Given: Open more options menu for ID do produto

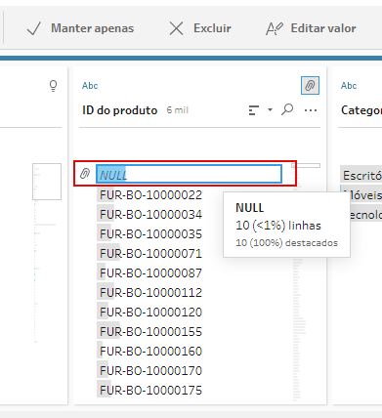Looking at the screenshot, I should click(x=311, y=110).
